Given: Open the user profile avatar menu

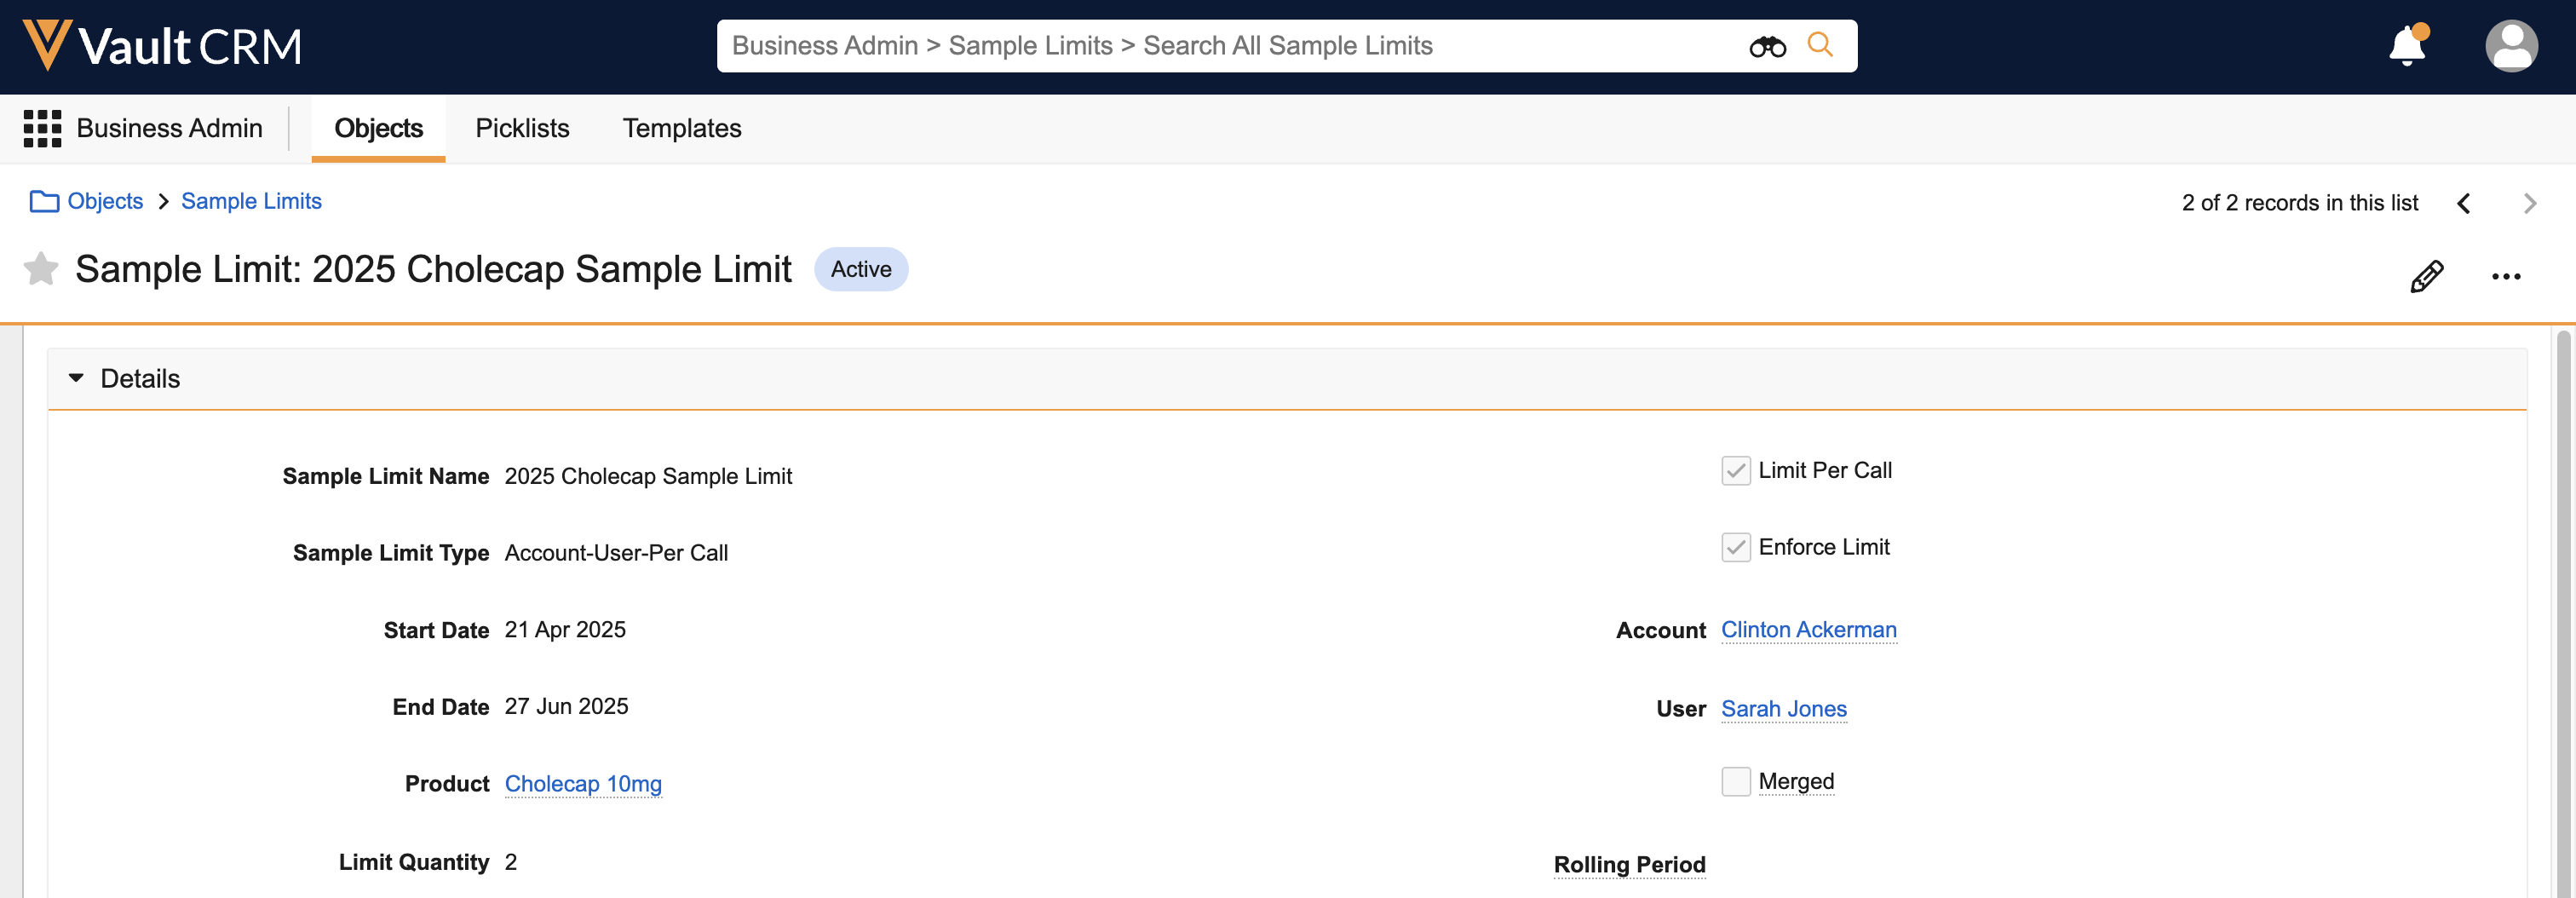Looking at the screenshot, I should (x=2510, y=46).
